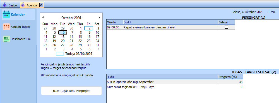Image resolution: width=279 pixels, height=103 pixels.
Task: Choose grayed September 30 date
Action: [x=71, y=28]
